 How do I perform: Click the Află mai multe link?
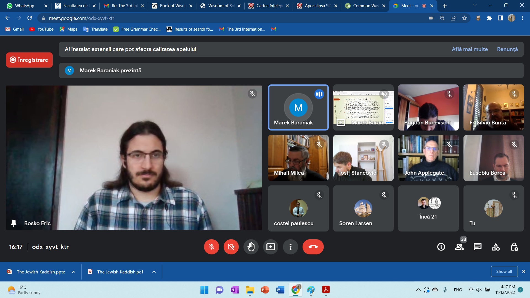coord(470,49)
